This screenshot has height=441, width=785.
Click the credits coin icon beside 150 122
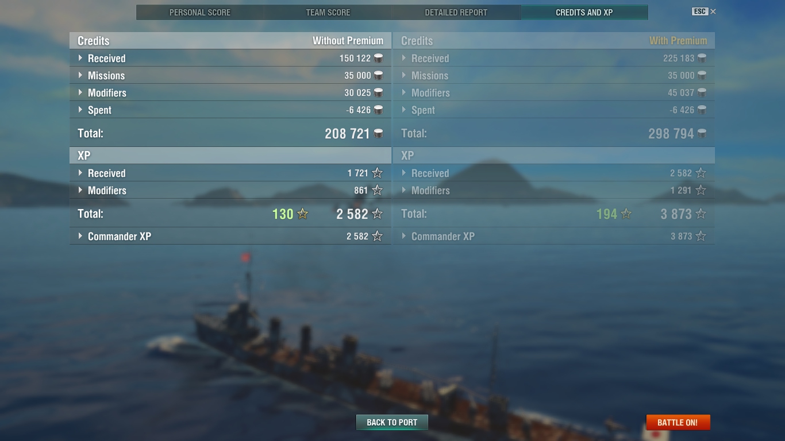click(x=378, y=58)
